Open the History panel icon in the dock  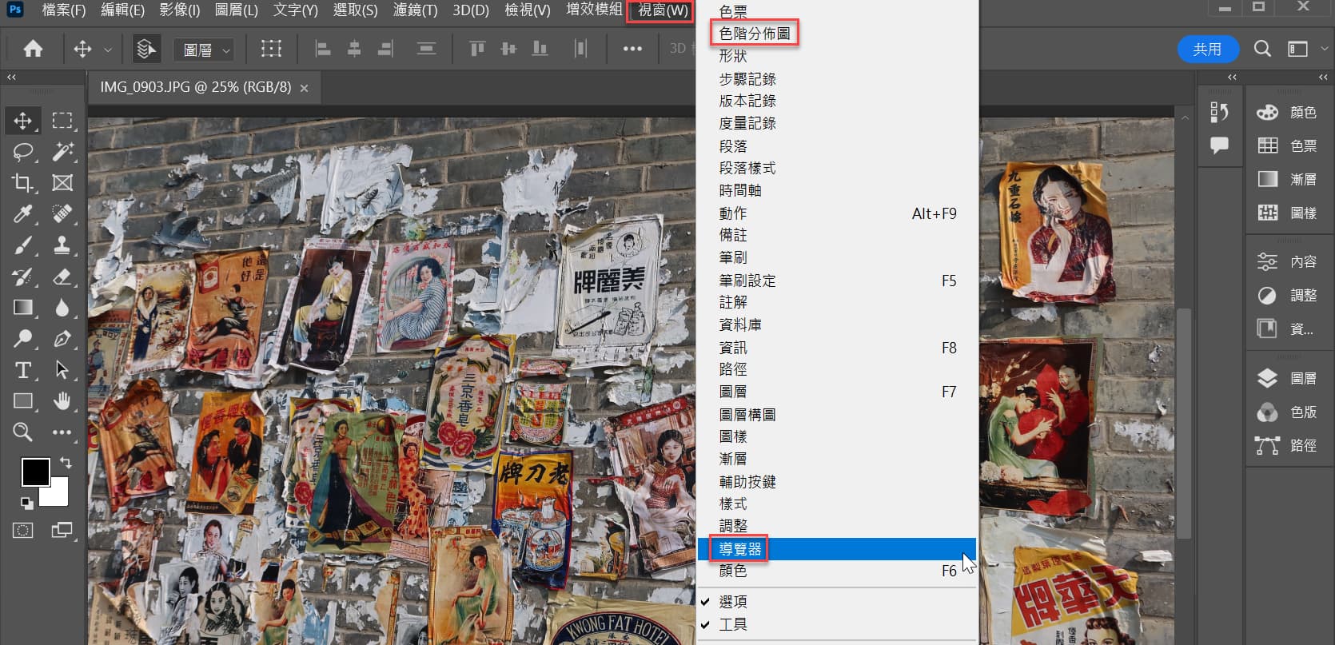pyautogui.click(x=1219, y=113)
